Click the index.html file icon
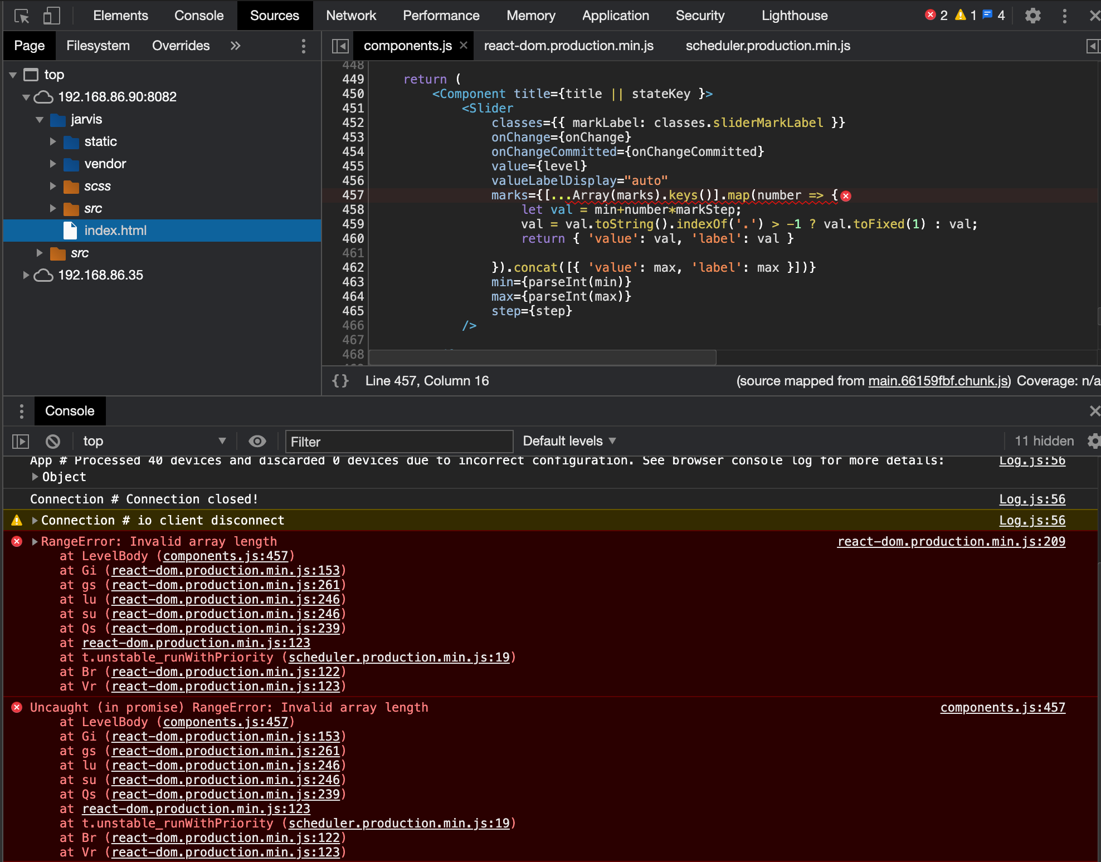Viewport: 1101px width, 862px height. 70,231
